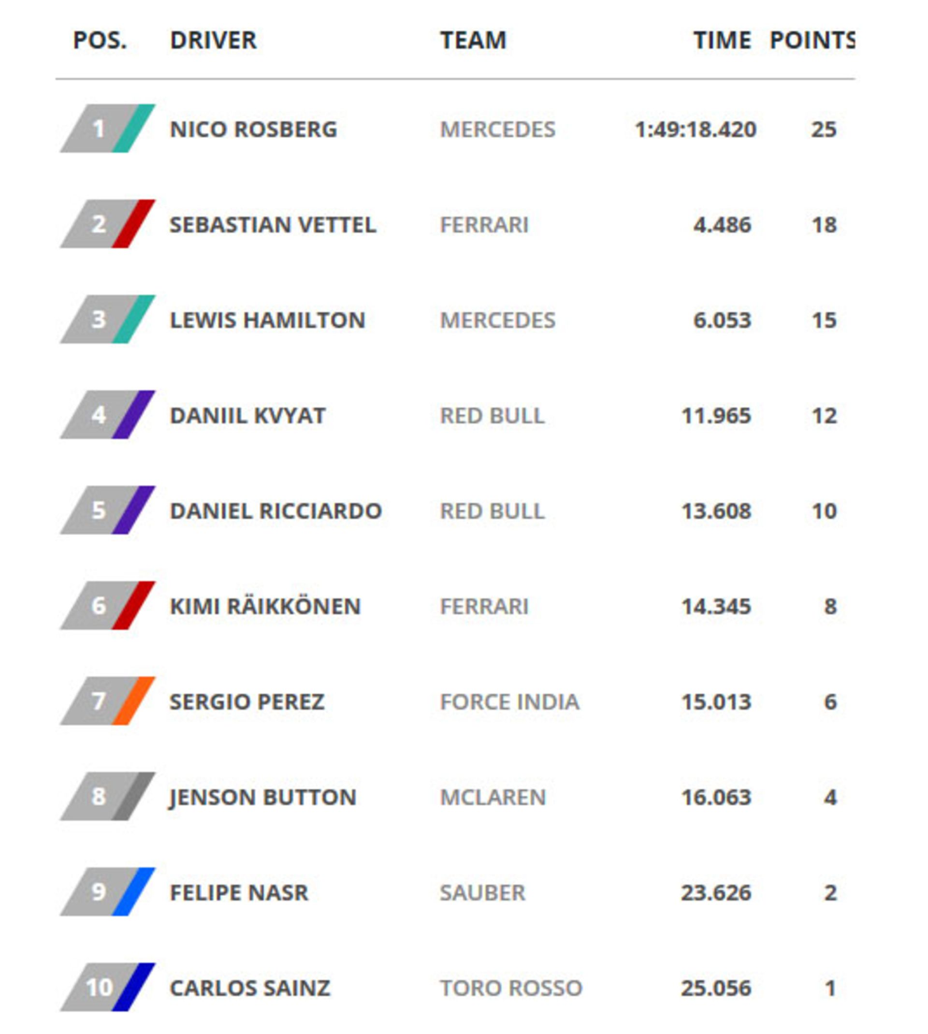Screen dimensions: 928x1034
Task: Sort by the TIME column header
Action: (722, 40)
